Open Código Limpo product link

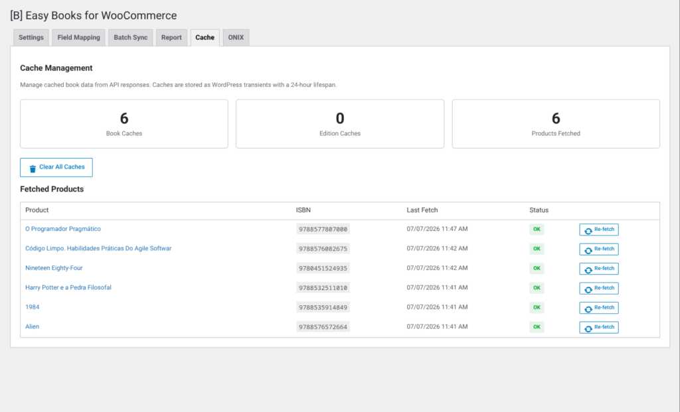tap(98, 248)
